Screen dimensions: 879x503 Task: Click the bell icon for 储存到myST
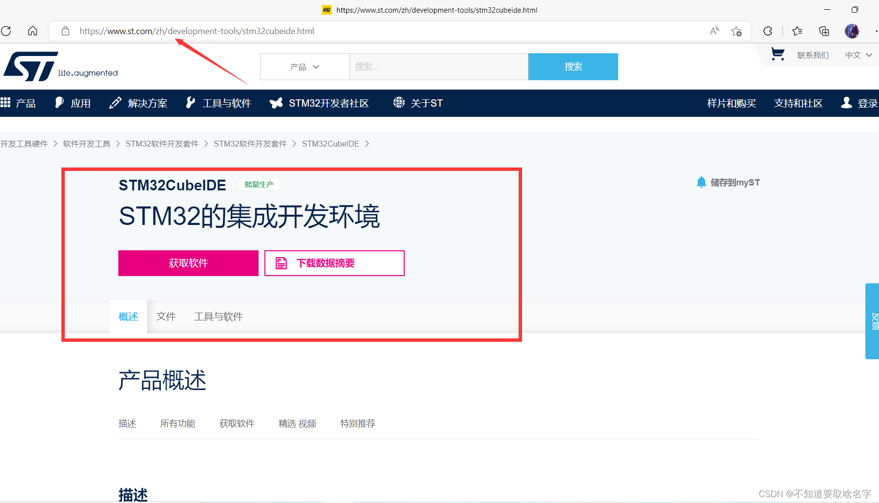(x=701, y=182)
